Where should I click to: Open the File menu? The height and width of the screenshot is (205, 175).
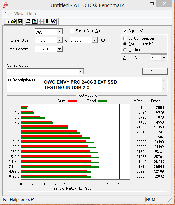point(7,14)
